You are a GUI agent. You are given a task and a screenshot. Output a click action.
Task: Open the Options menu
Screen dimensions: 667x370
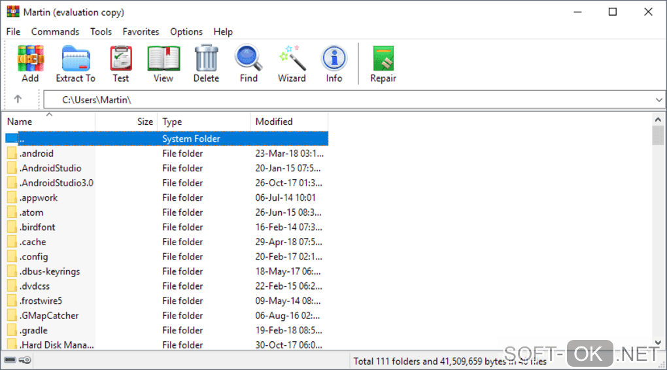tap(186, 31)
